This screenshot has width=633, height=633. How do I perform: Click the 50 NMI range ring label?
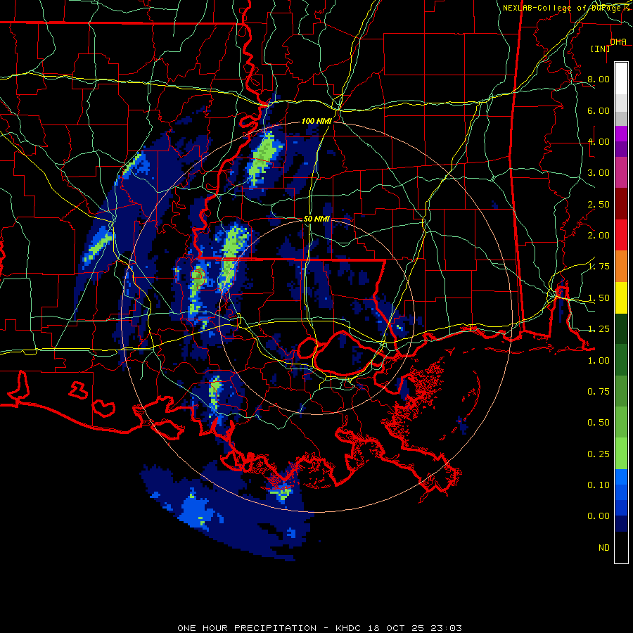pyautogui.click(x=316, y=219)
